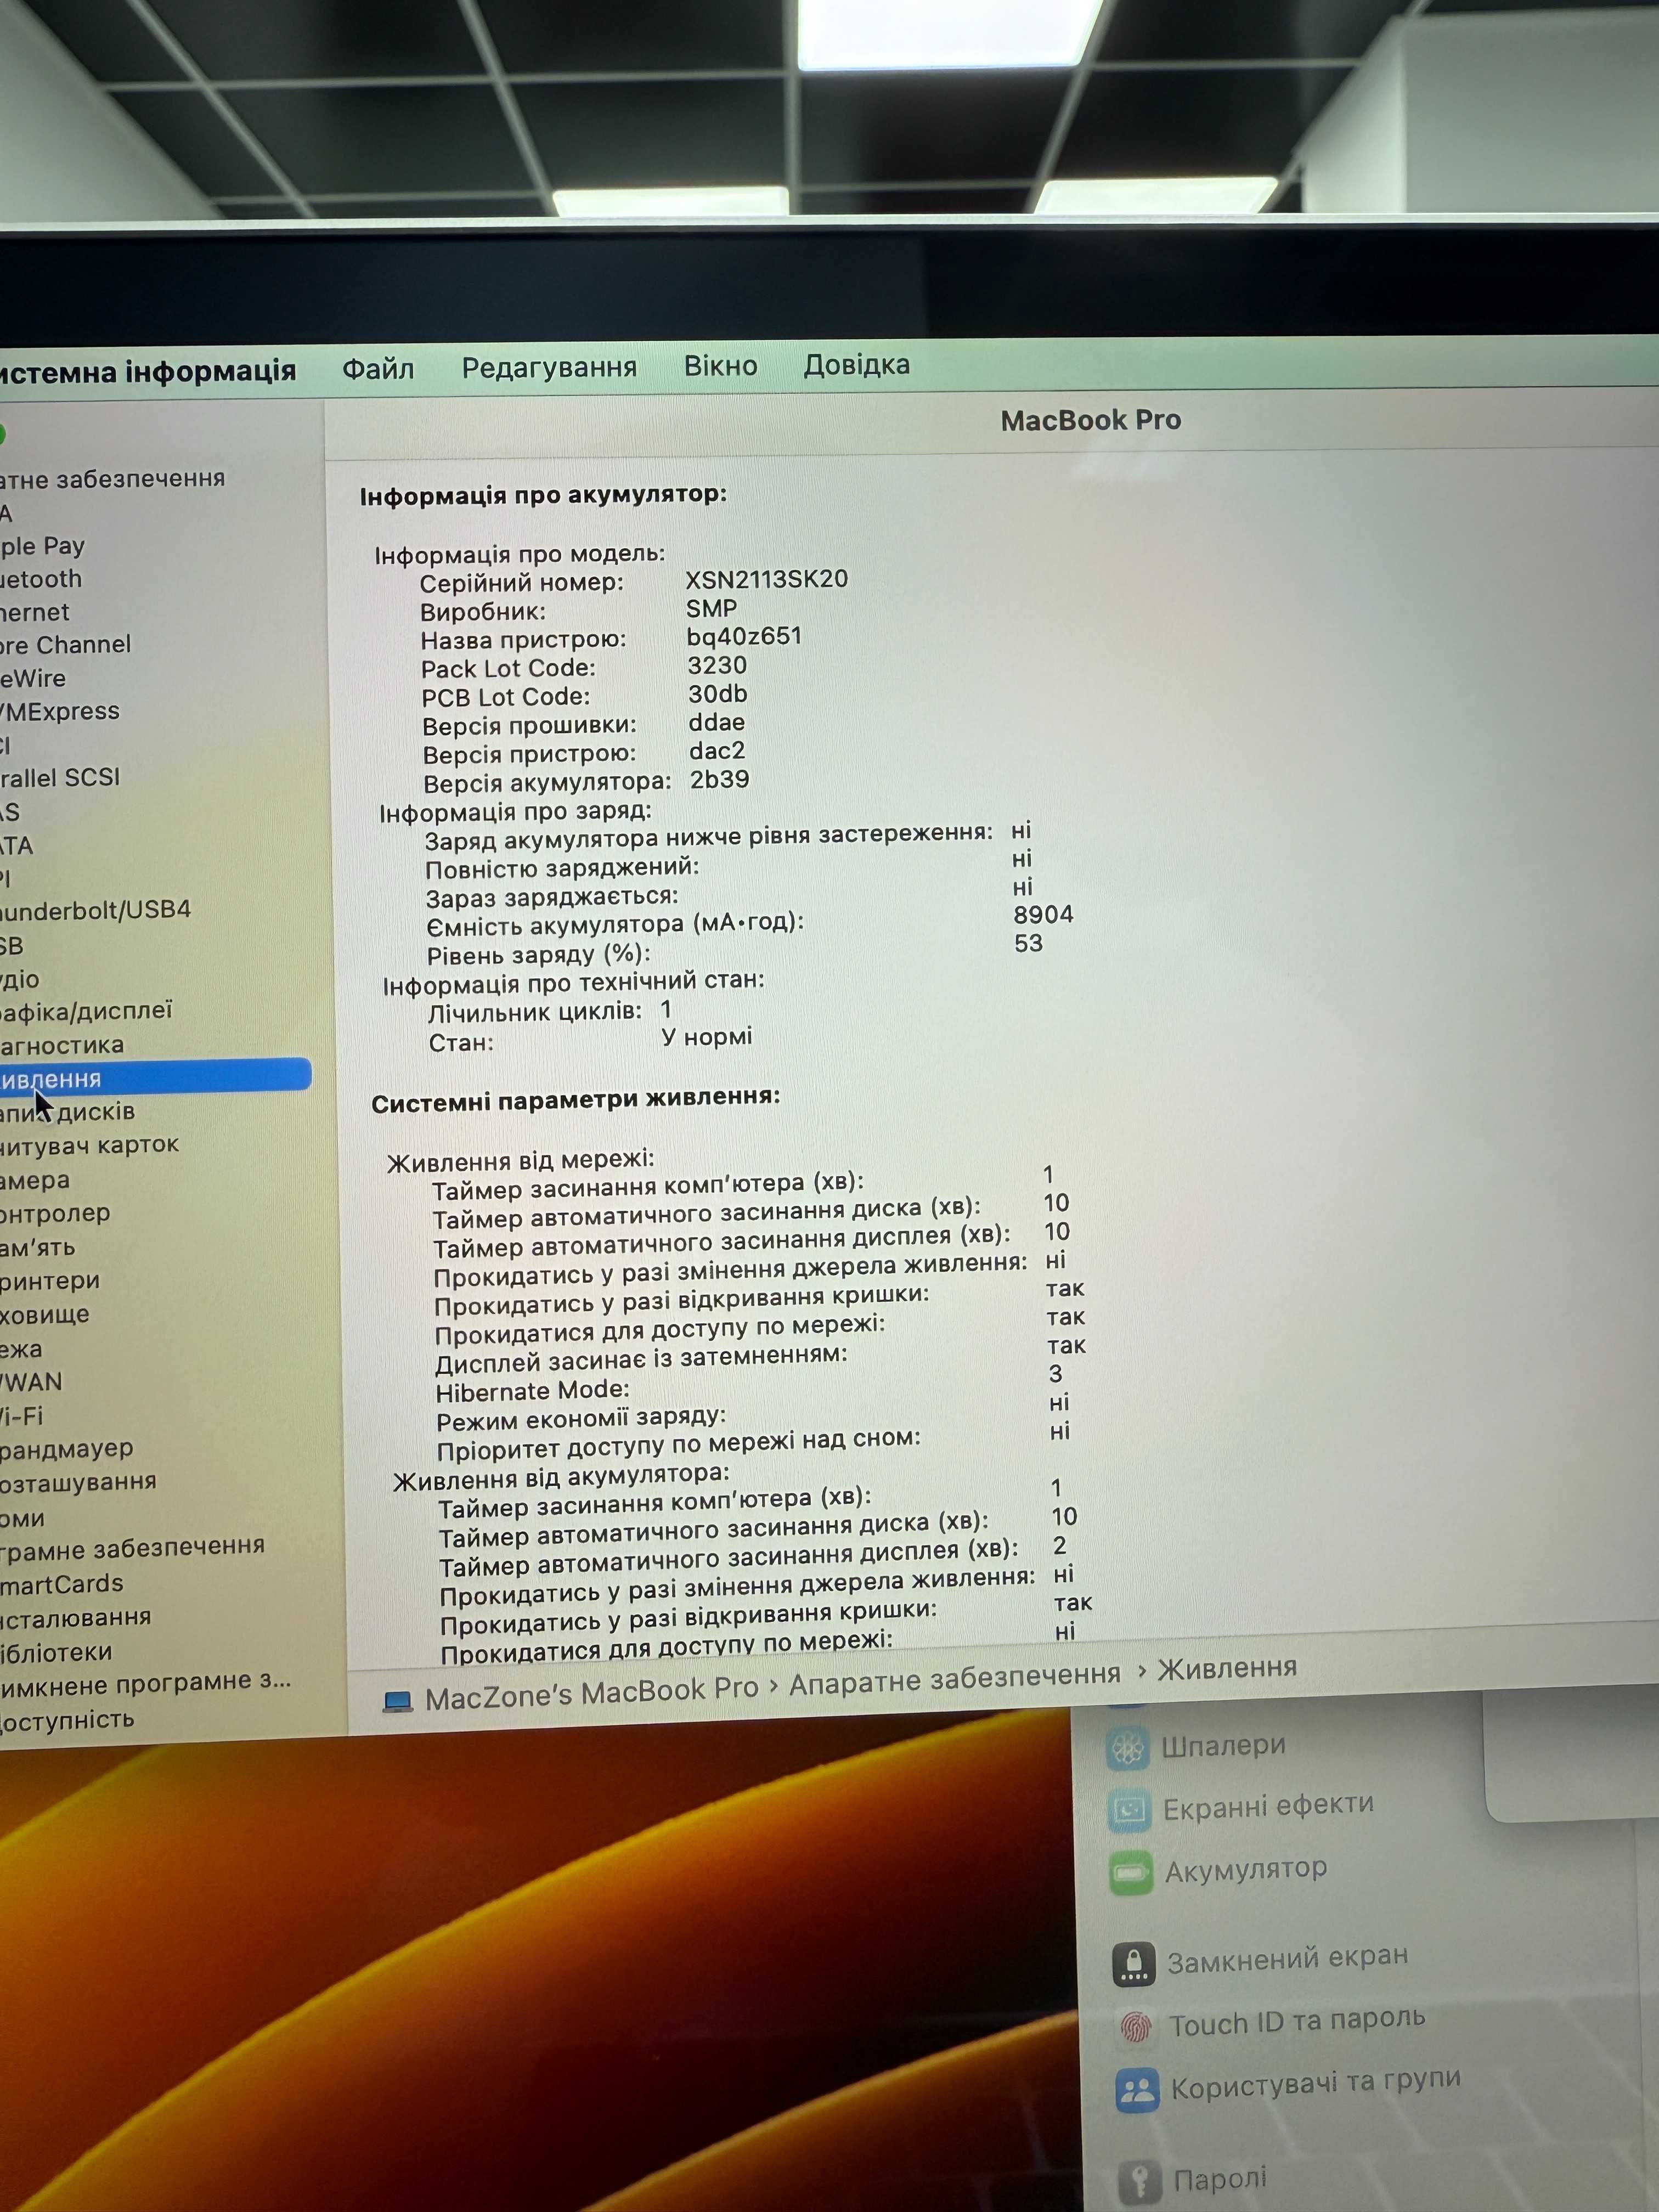This screenshot has width=1659, height=2212.
Task: Select Apple Pay in the sidebar
Action: (42, 546)
